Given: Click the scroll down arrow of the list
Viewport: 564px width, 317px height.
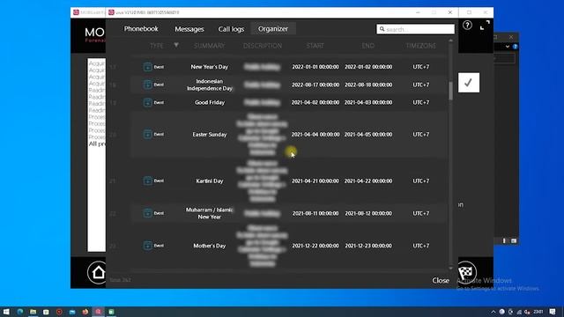Looking at the screenshot, I should click(x=450, y=268).
